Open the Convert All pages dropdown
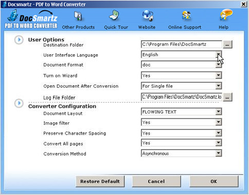The height and width of the screenshot is (195, 249). tap(219, 143)
